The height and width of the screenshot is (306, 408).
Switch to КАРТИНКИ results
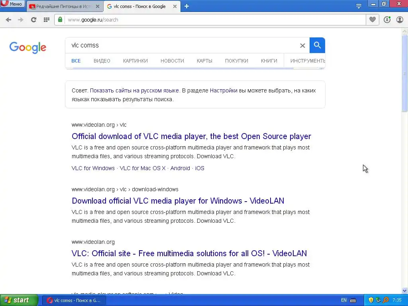pos(135,61)
